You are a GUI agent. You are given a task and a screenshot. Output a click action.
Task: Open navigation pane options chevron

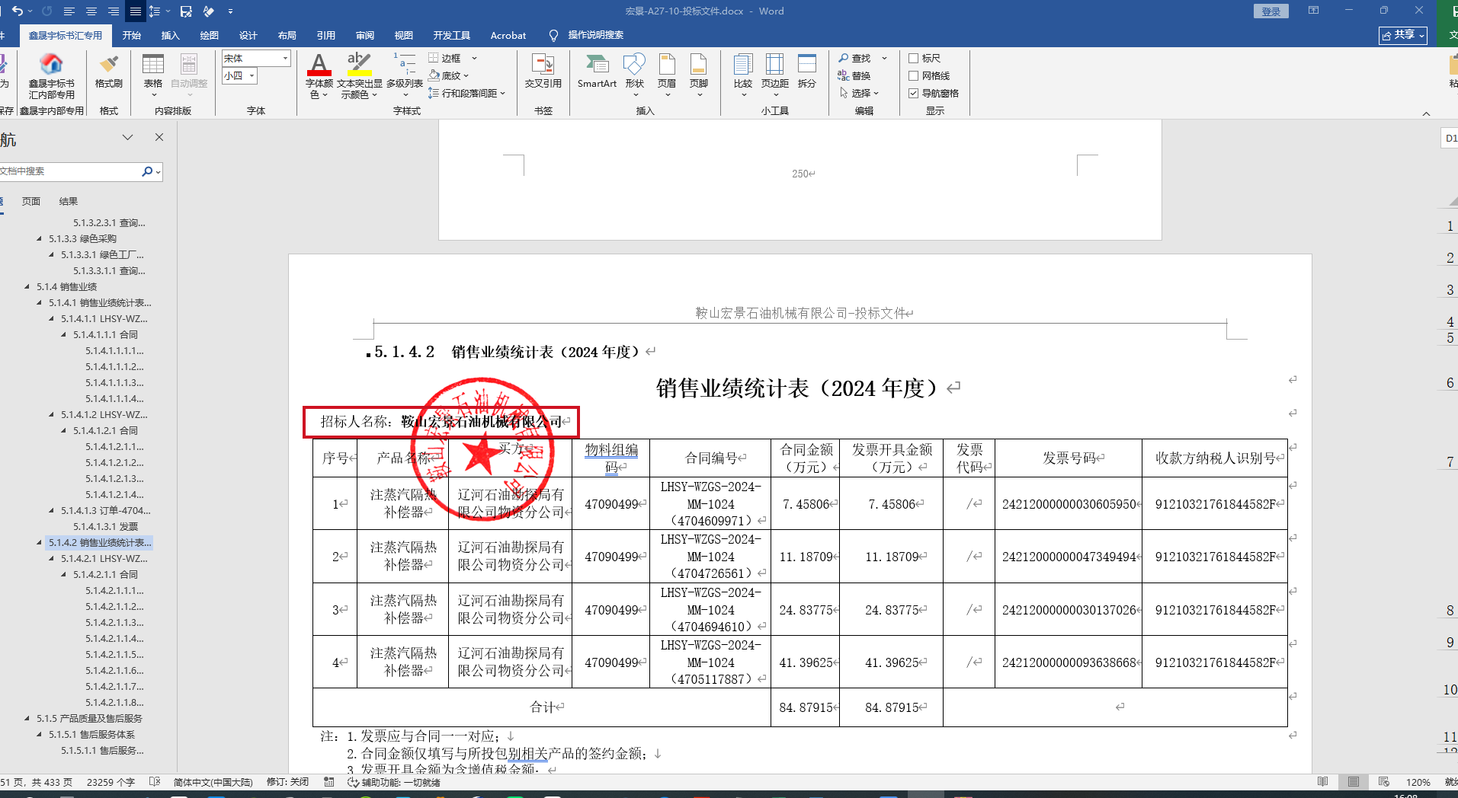point(127,137)
